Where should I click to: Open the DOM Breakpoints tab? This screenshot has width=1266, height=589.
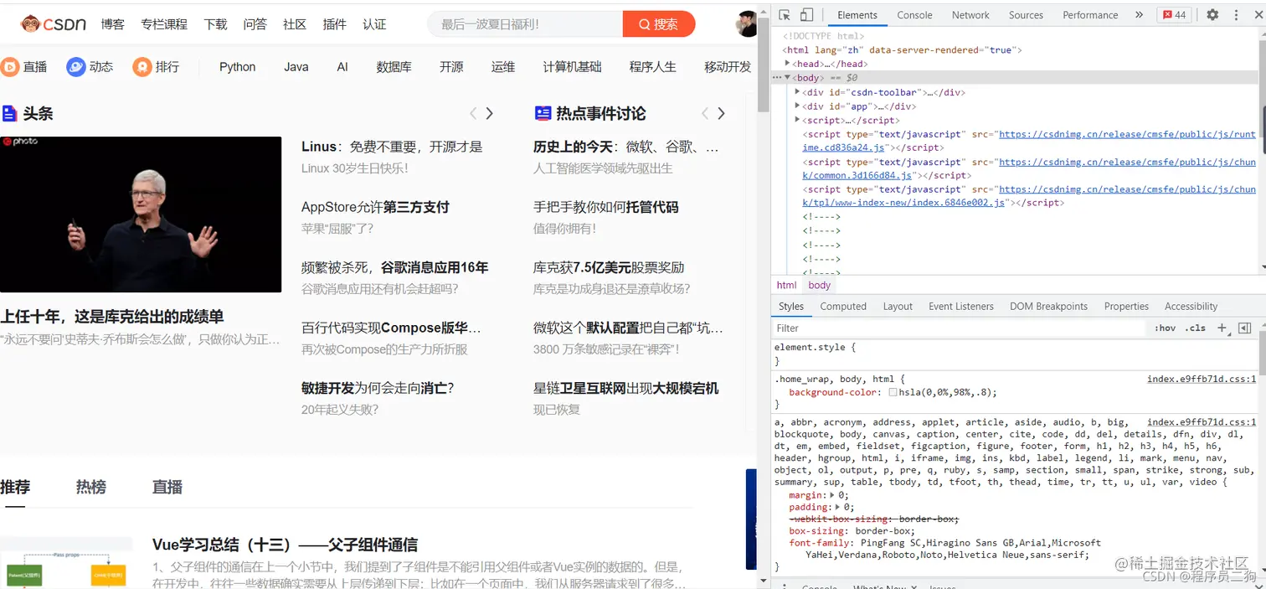[1048, 307]
